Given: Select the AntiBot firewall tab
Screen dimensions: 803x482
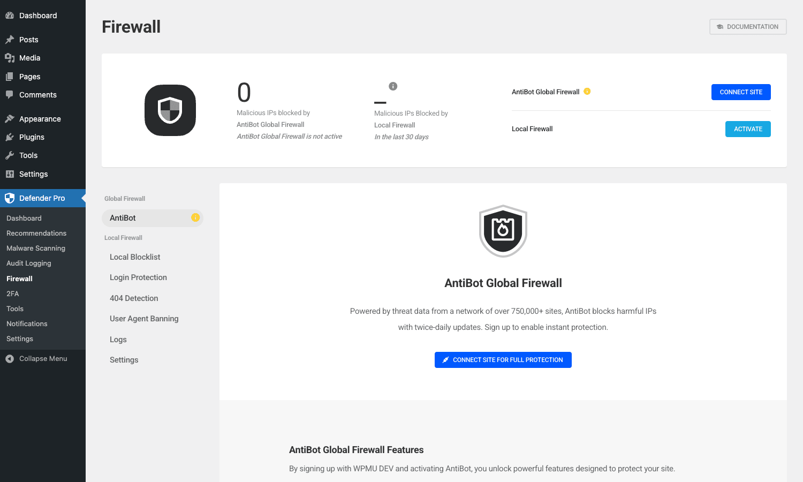Looking at the screenshot, I should (x=153, y=218).
